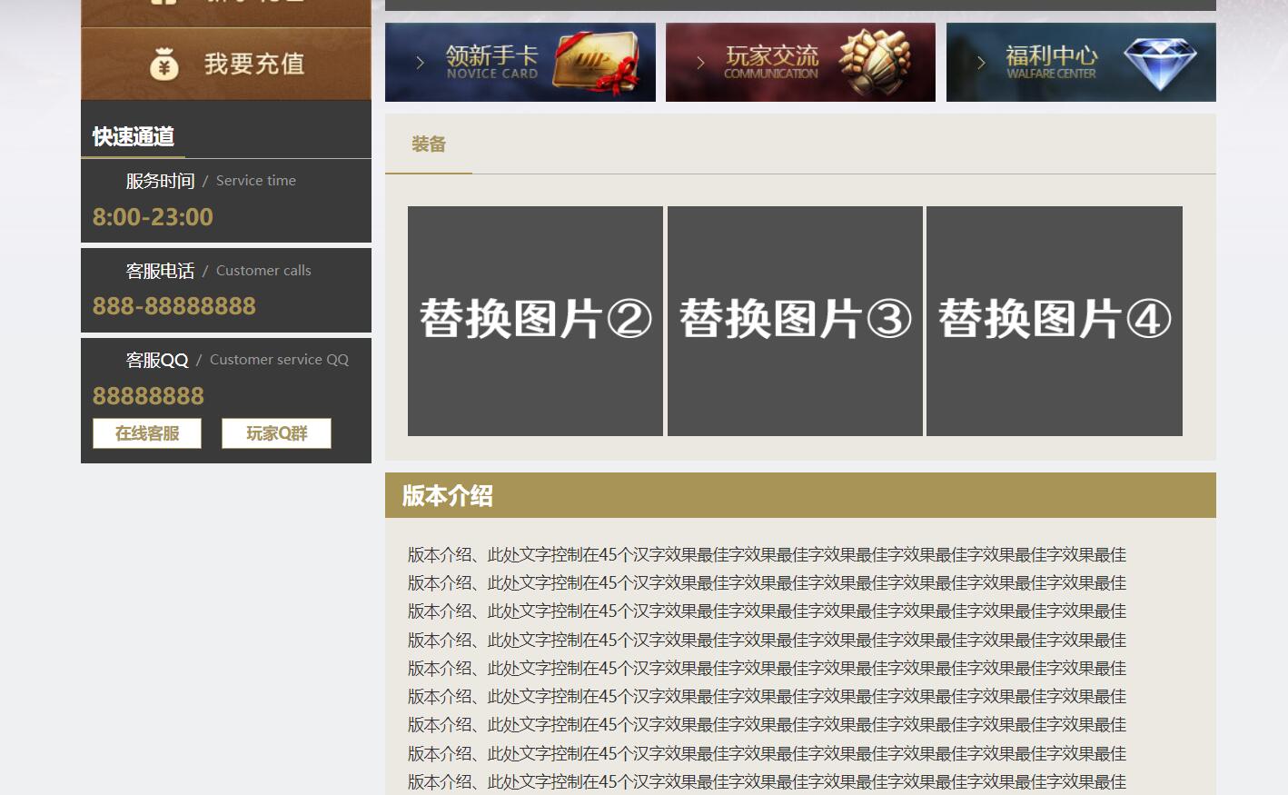Open the 替换图片② equipment image
The height and width of the screenshot is (795, 1288).
535,321
